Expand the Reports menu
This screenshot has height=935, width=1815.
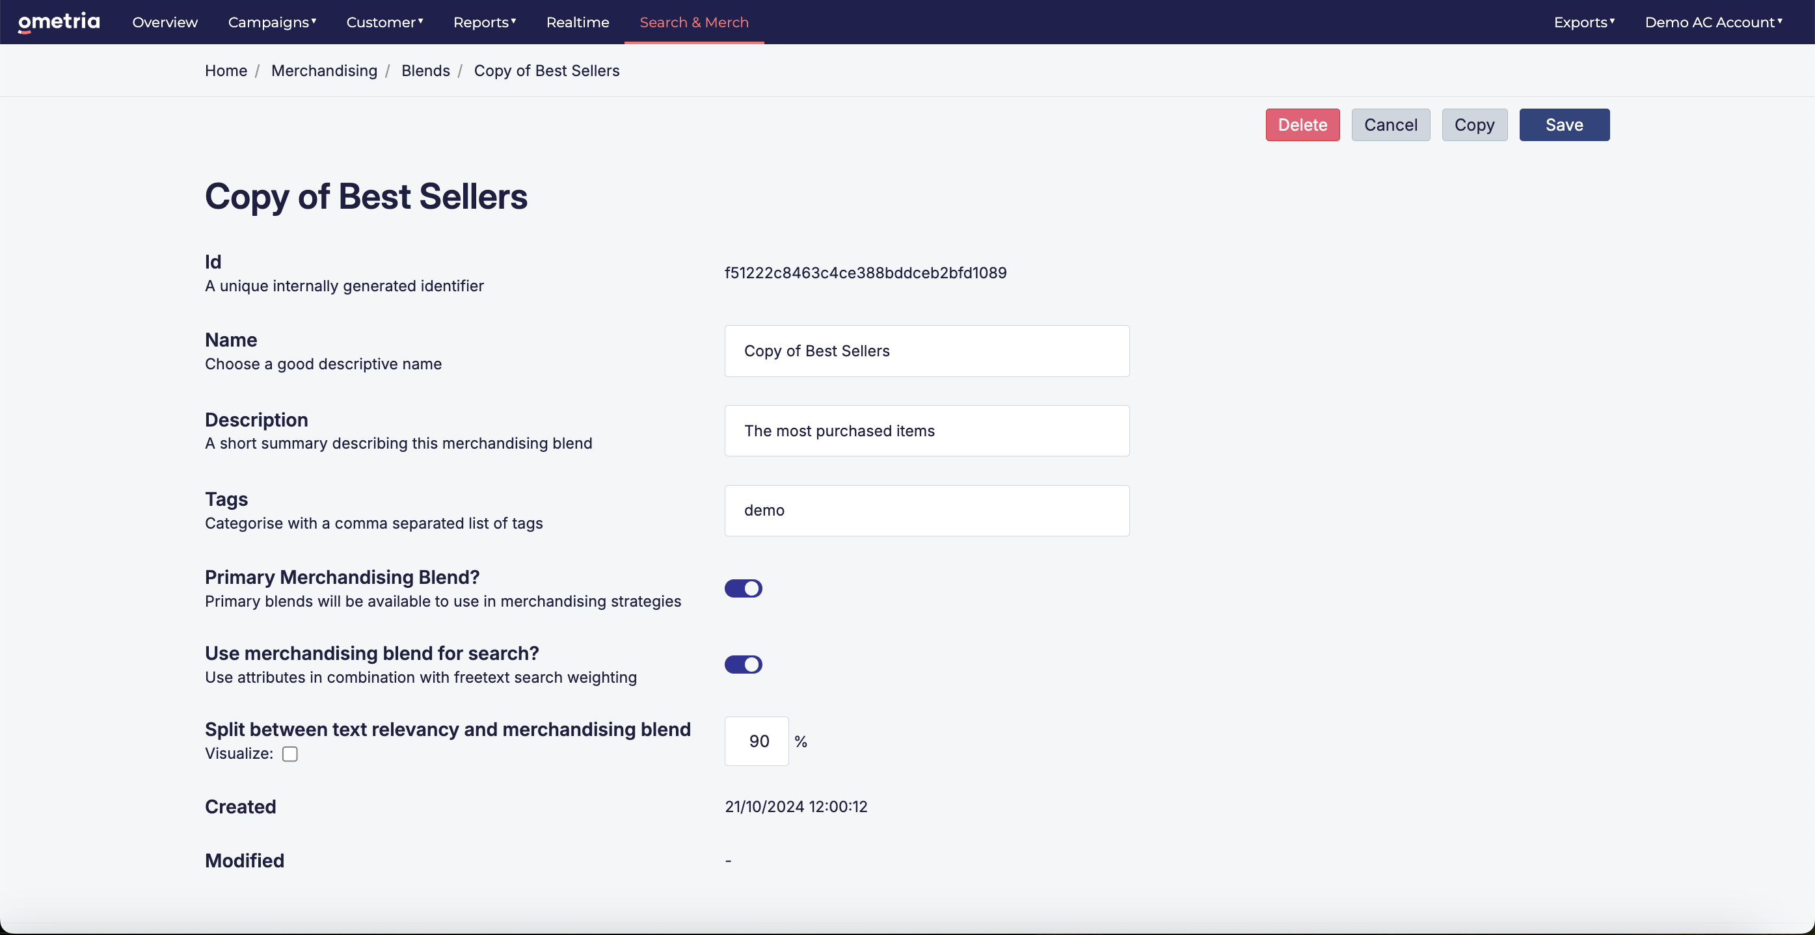[x=485, y=22]
